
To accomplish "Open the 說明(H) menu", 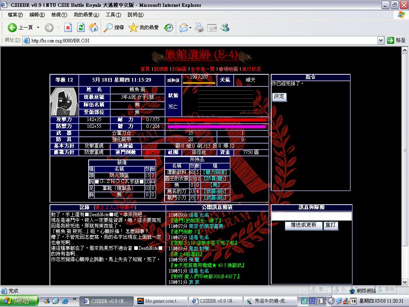I will [135, 15].
